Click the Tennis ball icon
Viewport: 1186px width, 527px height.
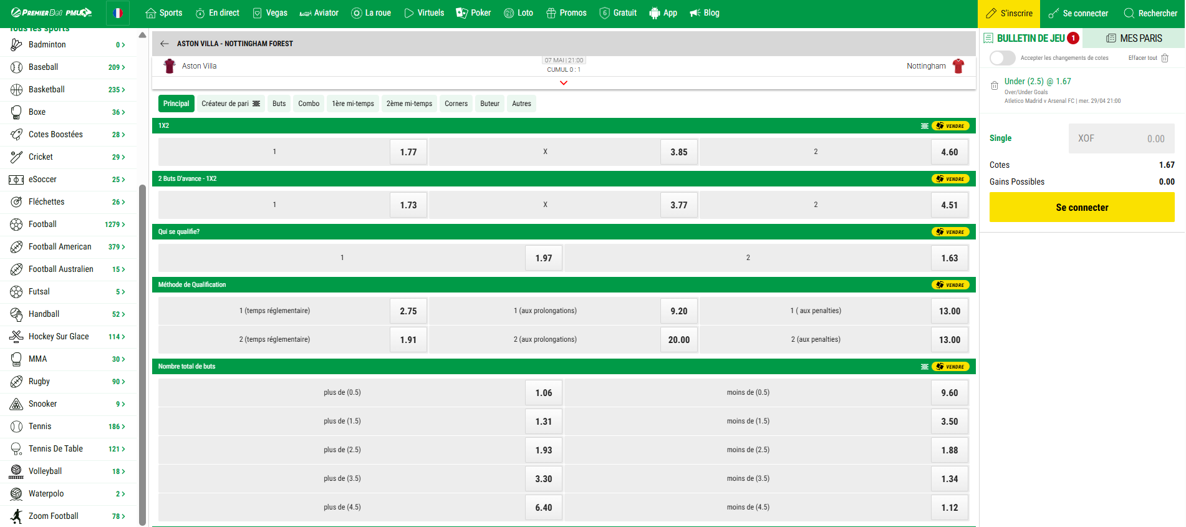(16, 426)
